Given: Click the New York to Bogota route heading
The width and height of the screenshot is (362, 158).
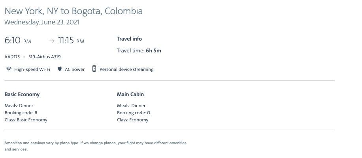Looking at the screenshot, I should [74, 11].
